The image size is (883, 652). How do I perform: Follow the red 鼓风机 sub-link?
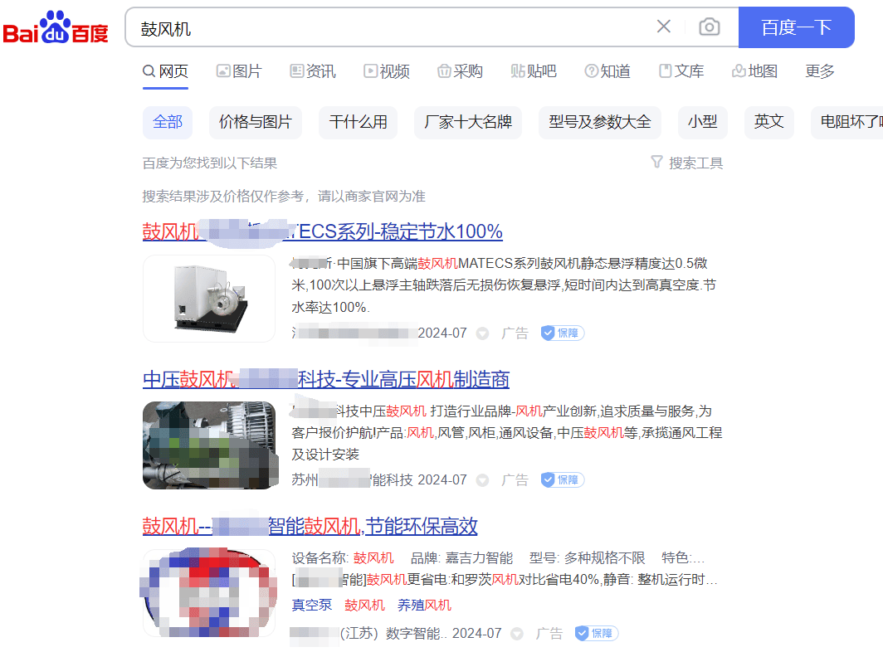pos(365,606)
